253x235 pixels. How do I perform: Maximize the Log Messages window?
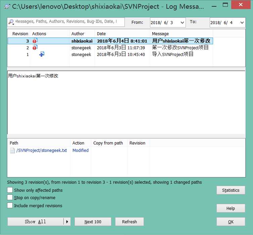[225, 5]
